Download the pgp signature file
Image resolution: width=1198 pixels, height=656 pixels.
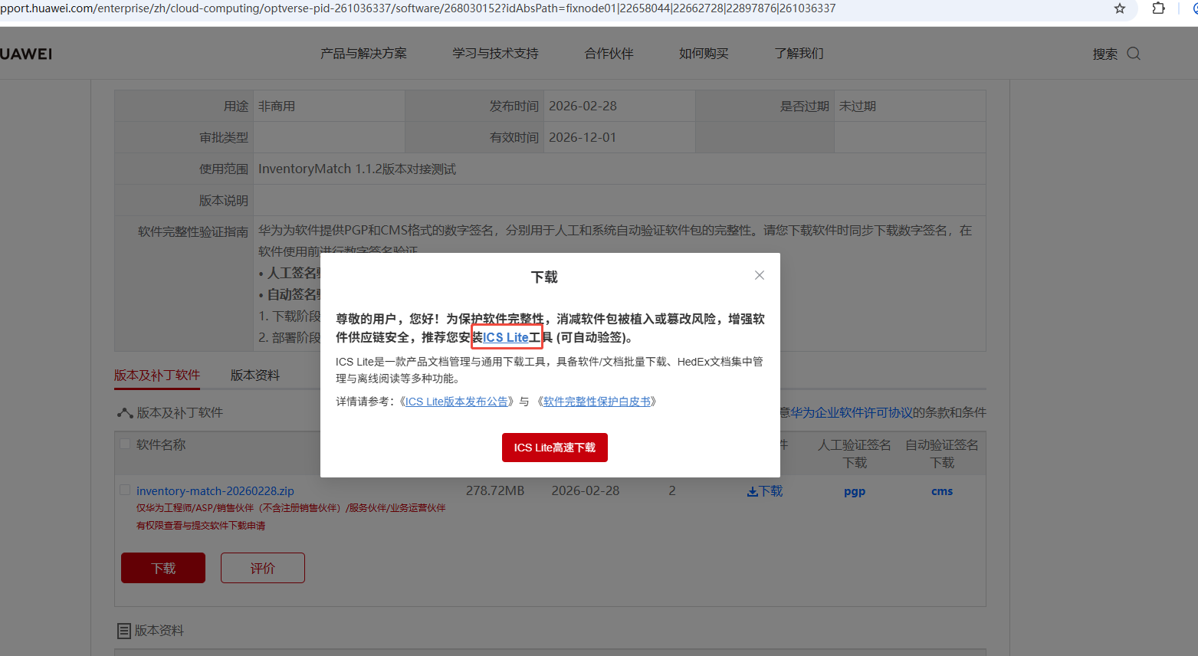click(x=854, y=492)
